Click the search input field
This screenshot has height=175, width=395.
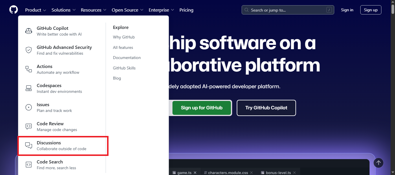coord(287,10)
